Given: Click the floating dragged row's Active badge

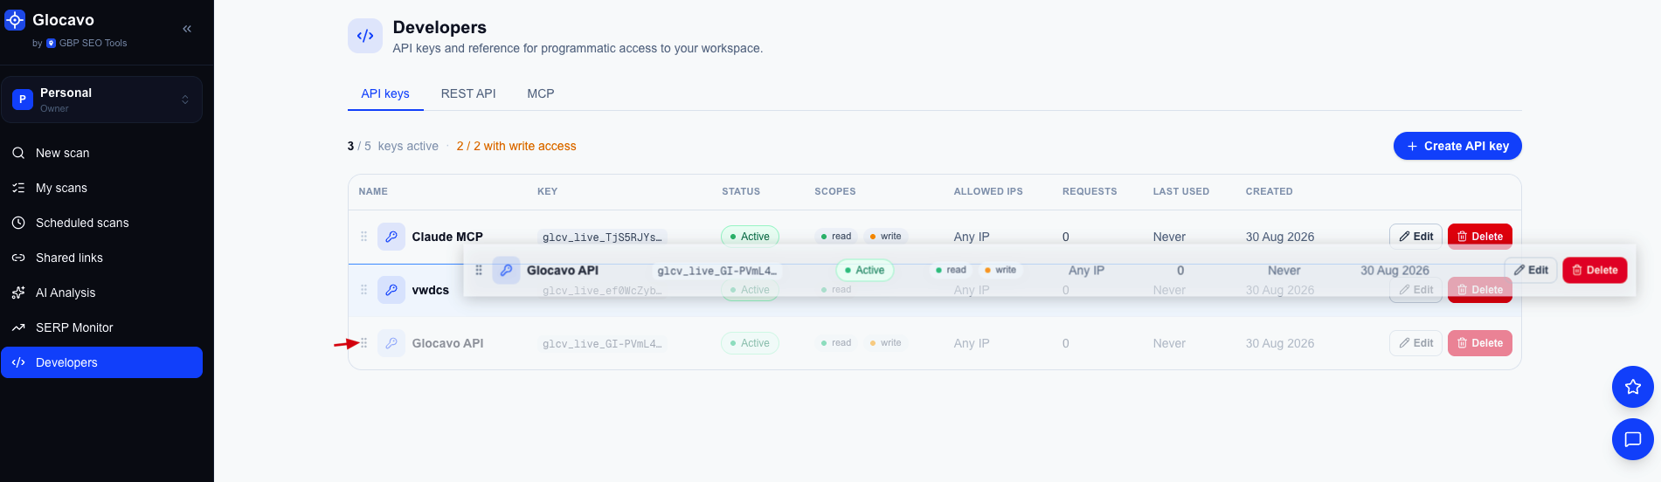Looking at the screenshot, I should coord(865,271).
